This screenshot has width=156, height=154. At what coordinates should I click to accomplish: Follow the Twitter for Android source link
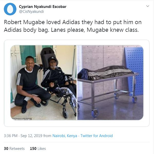point(96,136)
